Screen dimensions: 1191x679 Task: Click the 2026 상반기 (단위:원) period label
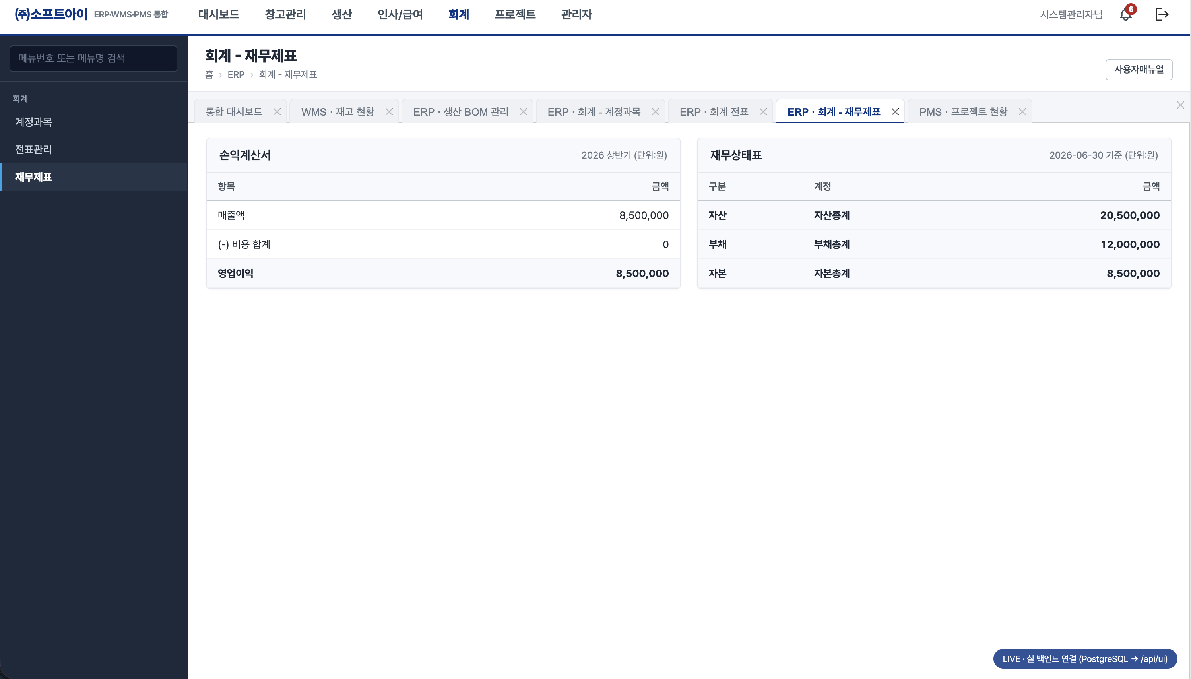click(x=624, y=155)
